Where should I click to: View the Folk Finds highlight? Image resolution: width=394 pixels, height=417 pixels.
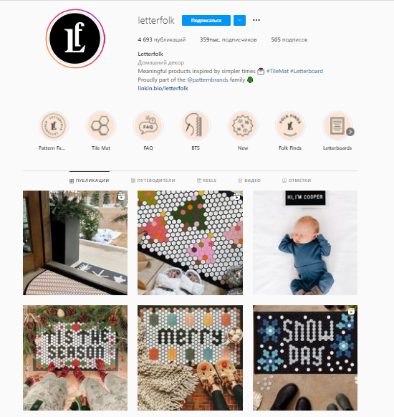[290, 126]
